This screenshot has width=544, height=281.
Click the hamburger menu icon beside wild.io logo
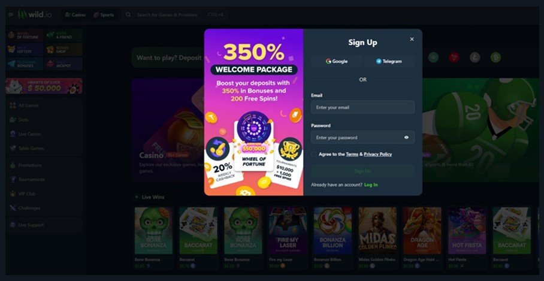click(x=11, y=15)
